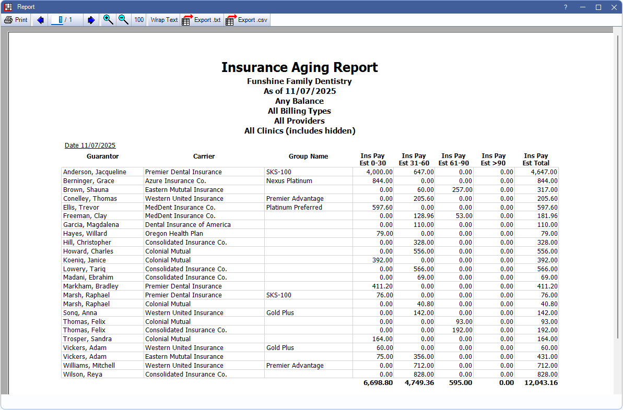The height and width of the screenshot is (410, 623).
Task: Zoom out using the minus magnifier
Action: coord(123,20)
